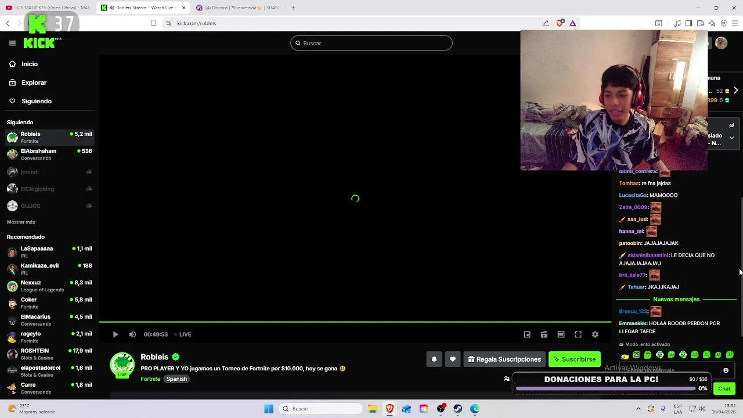Collapse the sidebar with the hamburger menu
The width and height of the screenshot is (743, 418).
pos(12,43)
